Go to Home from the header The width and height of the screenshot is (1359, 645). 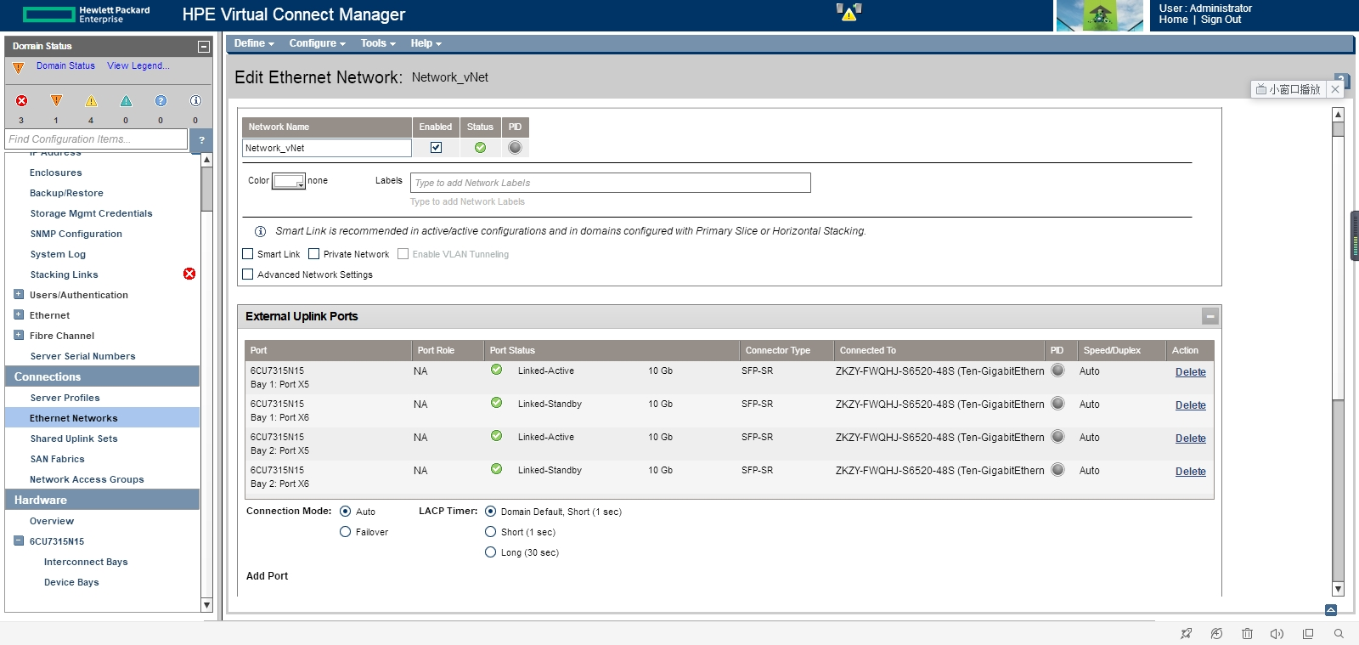(x=1173, y=20)
